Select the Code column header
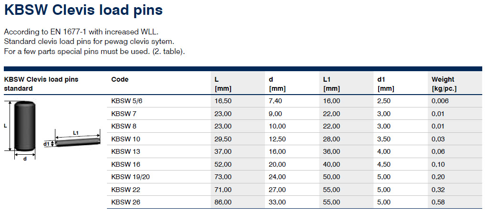Screen dimensions: 487x214 [x=120, y=80]
